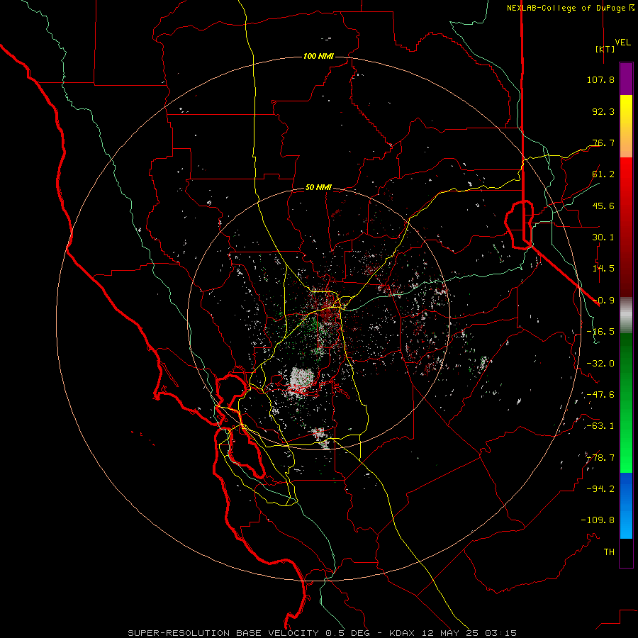
Task: Click the [KT] units label
Action: (x=605, y=49)
